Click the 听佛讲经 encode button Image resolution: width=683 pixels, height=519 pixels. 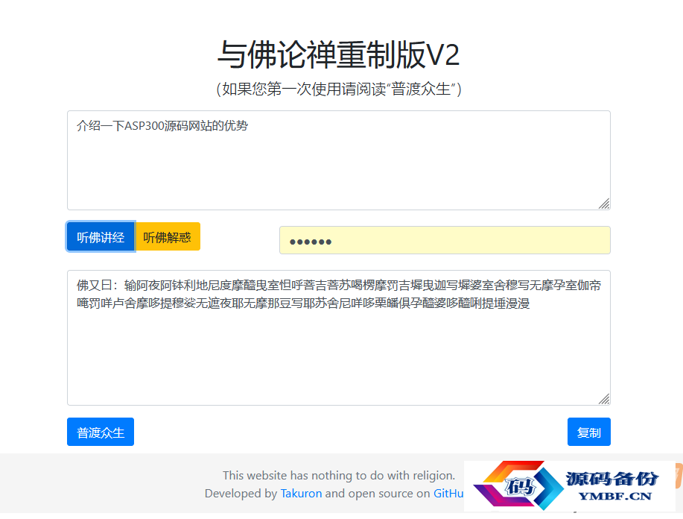click(101, 237)
